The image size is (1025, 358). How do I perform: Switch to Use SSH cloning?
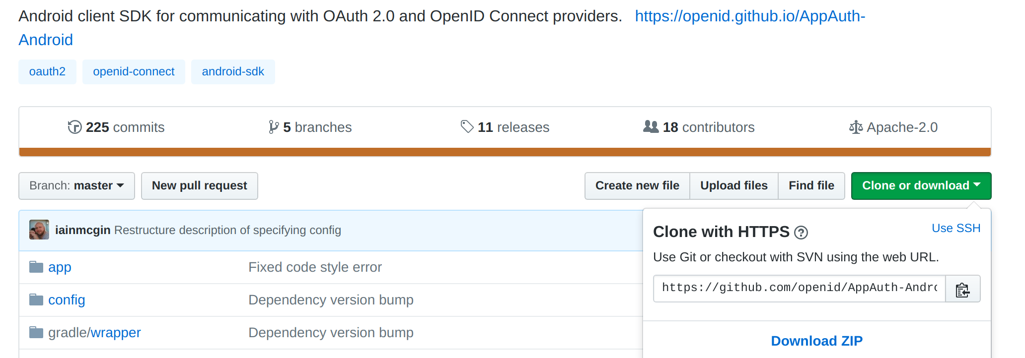pos(955,228)
